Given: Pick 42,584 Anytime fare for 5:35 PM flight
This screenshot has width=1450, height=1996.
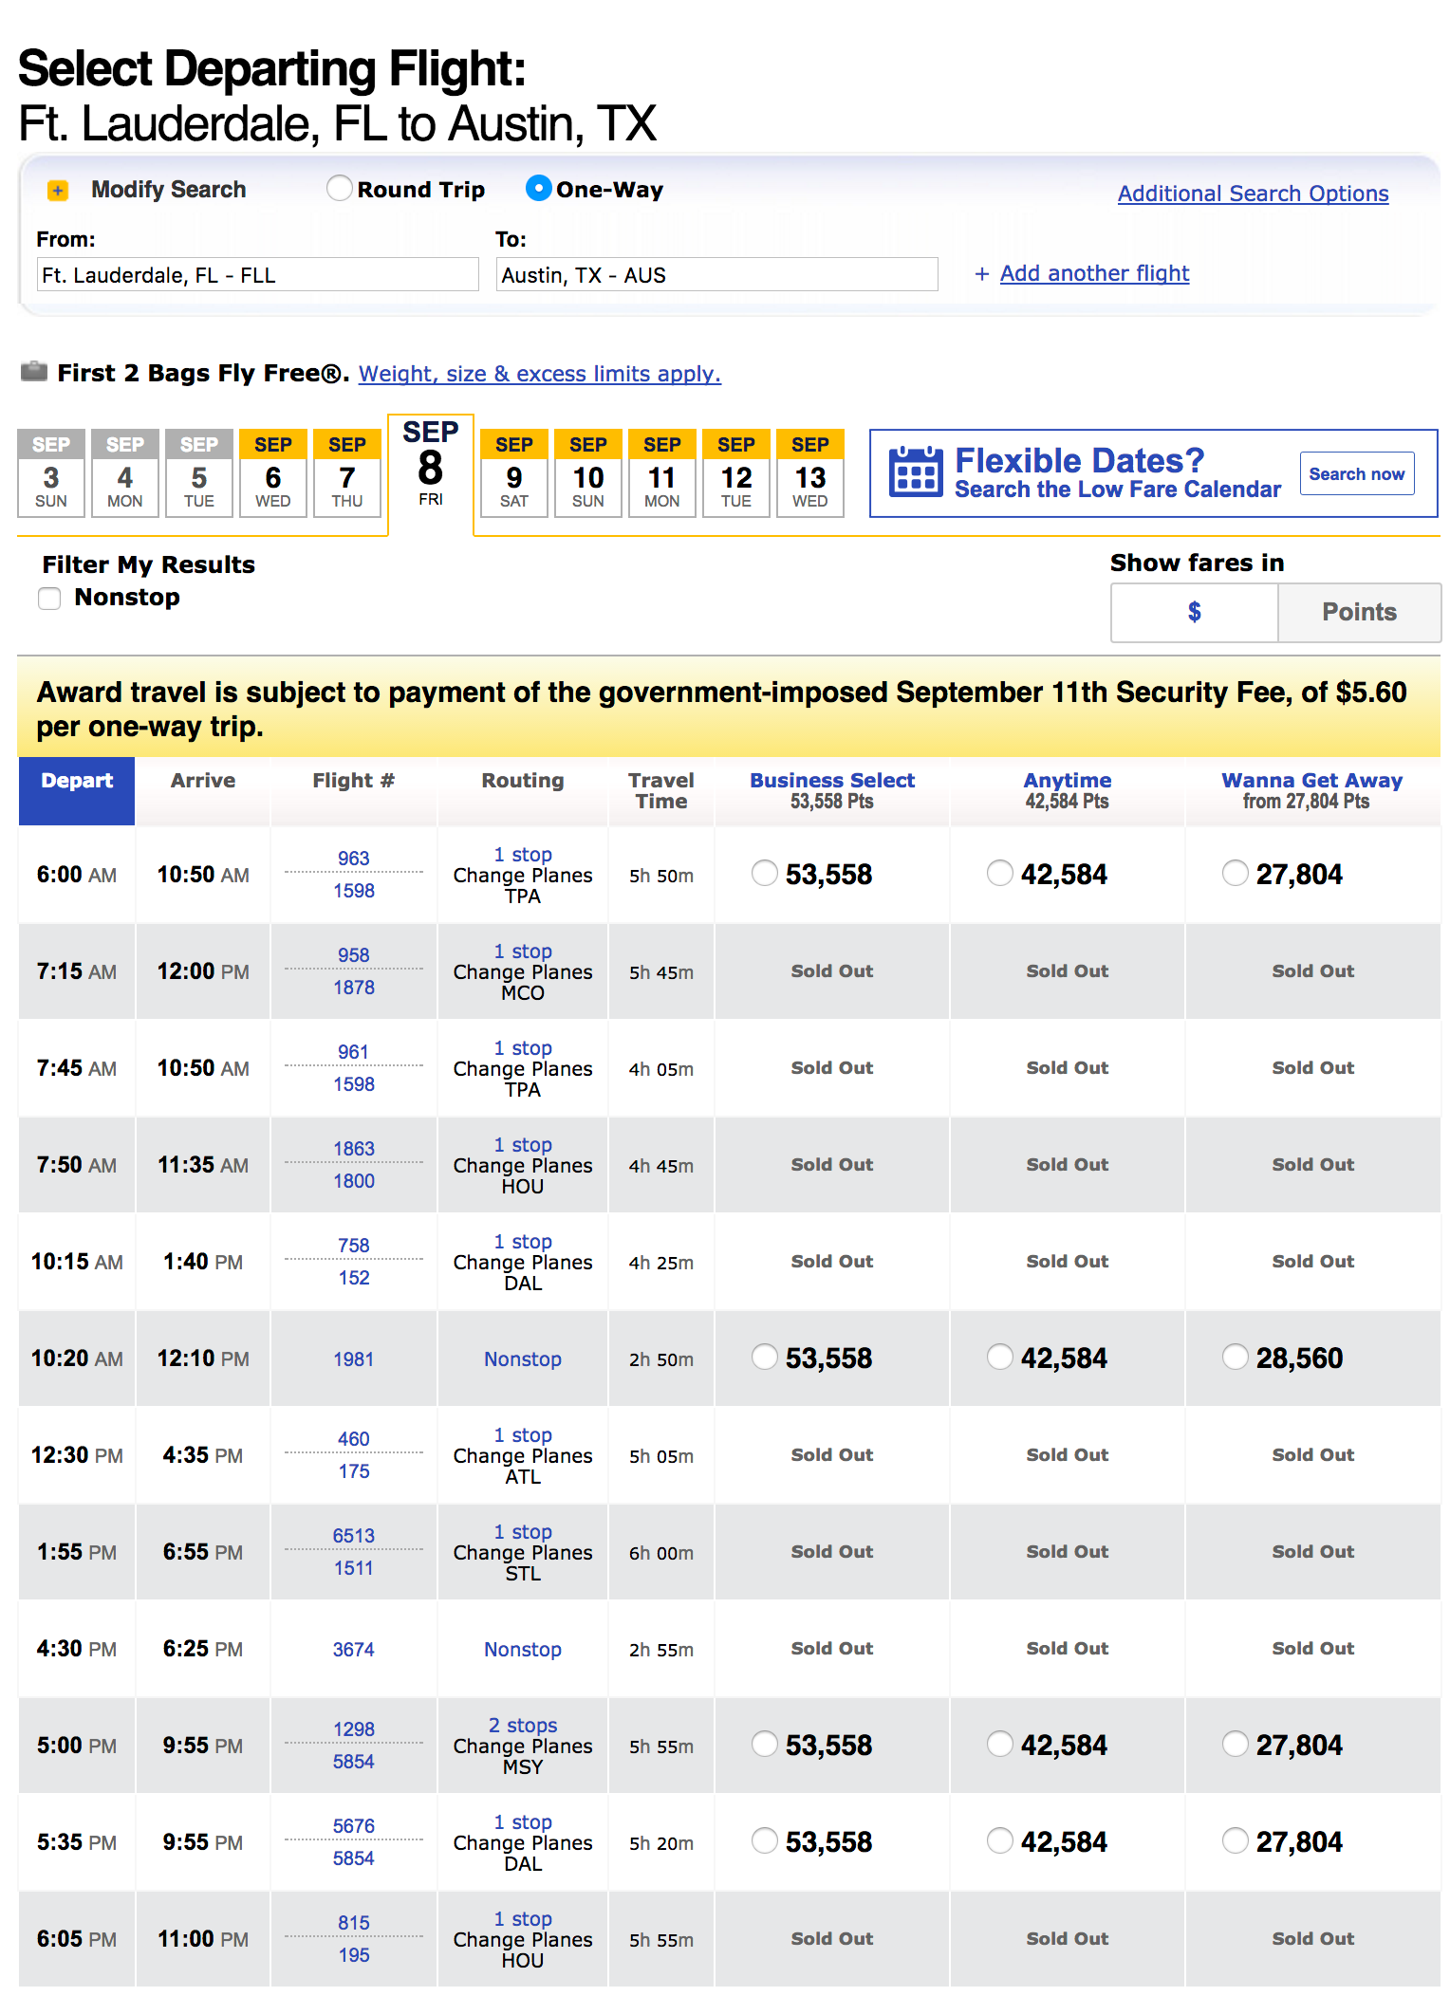Looking at the screenshot, I should point(999,1841).
